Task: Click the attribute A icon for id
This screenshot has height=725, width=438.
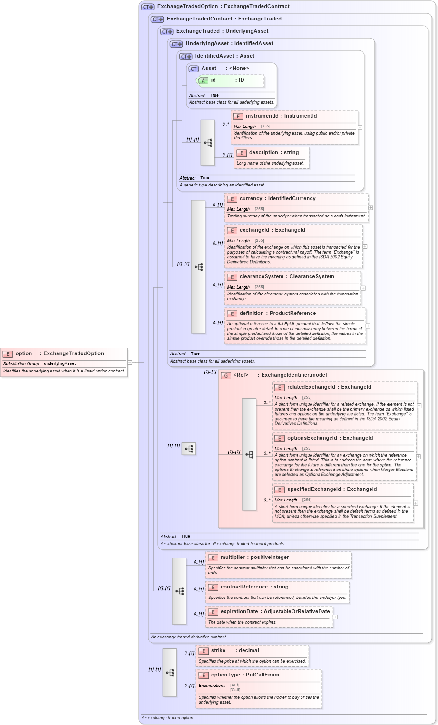Action: tap(203, 81)
